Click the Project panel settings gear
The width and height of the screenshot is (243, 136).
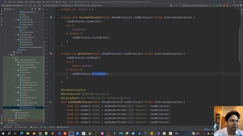[x=39, y=9]
